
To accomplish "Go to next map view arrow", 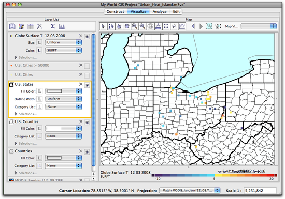I will [x=201, y=26].
